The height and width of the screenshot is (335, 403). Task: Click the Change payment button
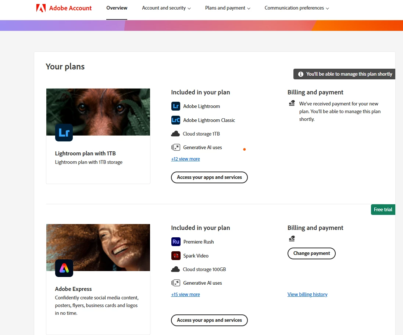click(311, 253)
